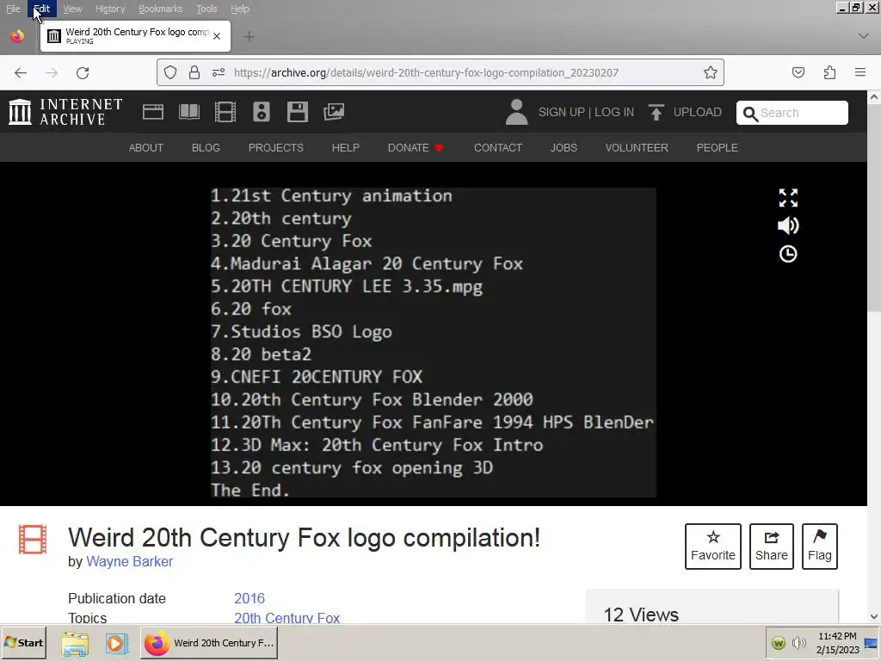The image size is (881, 661).
Task: Mute the video player volume icon
Action: pos(788,225)
